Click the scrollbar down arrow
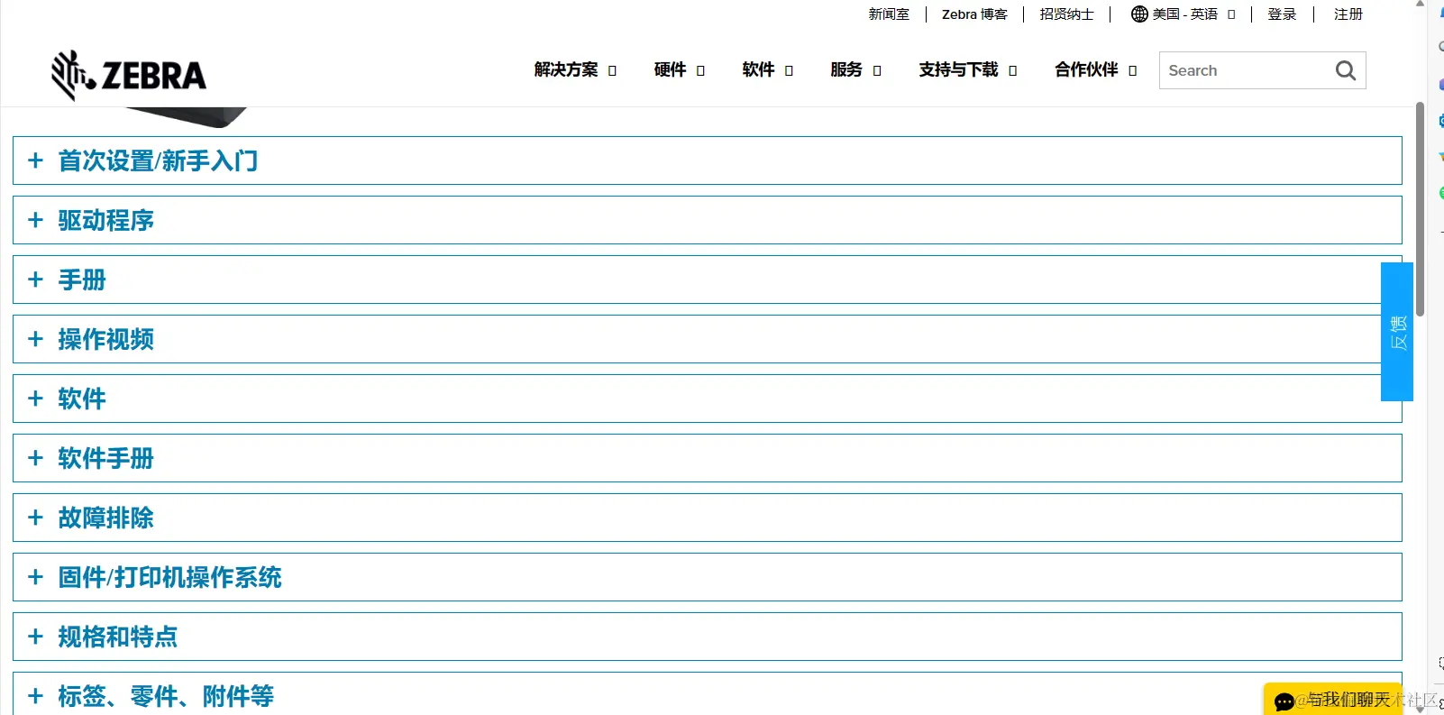This screenshot has width=1444, height=715. (1421, 709)
